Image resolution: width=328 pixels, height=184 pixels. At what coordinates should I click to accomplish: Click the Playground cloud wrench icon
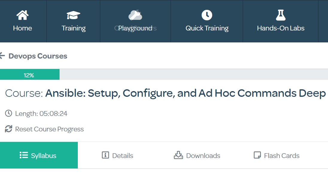[x=135, y=15]
